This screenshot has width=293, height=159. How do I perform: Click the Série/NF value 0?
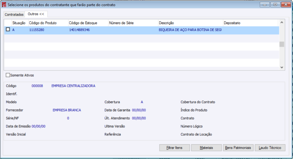(68, 118)
